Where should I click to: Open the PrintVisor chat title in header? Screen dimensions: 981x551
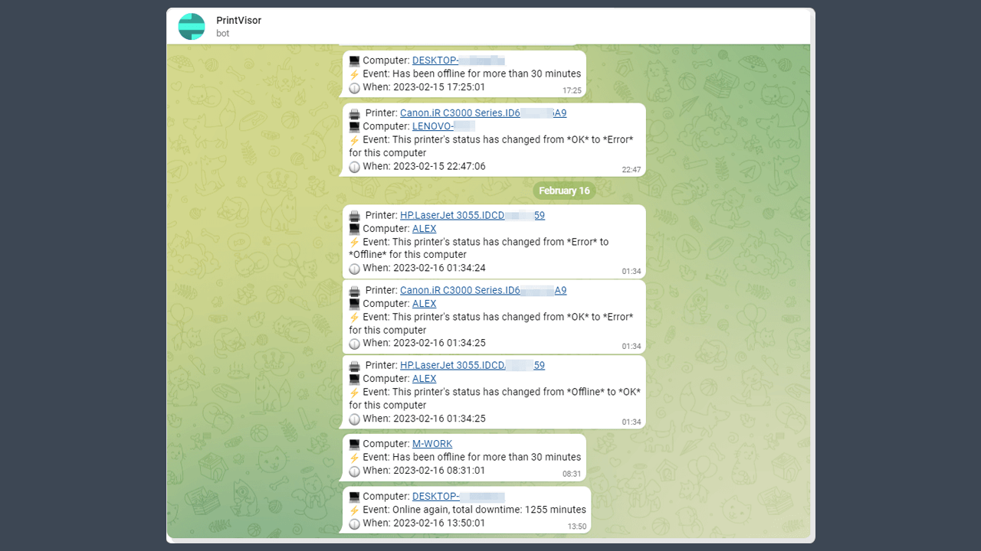tap(238, 21)
